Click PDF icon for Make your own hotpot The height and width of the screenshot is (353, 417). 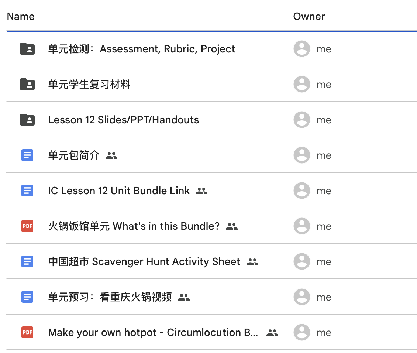27,332
